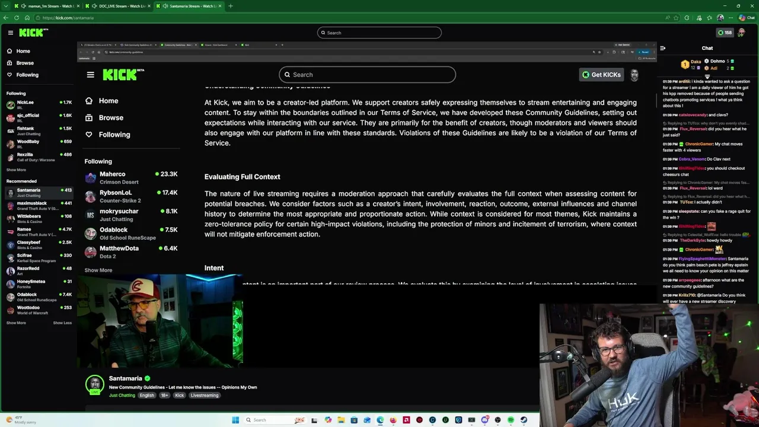Open the browser settings ellipsis menu
Image resolution: width=759 pixels, height=427 pixels.
[x=731, y=18]
